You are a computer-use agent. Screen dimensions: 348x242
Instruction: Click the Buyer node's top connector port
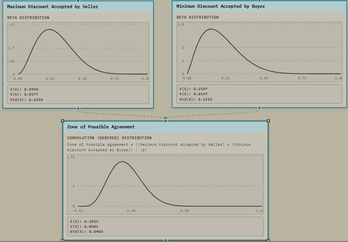coord(259,1)
